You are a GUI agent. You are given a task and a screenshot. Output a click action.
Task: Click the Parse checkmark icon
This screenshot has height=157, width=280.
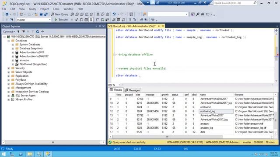coord(77,20)
